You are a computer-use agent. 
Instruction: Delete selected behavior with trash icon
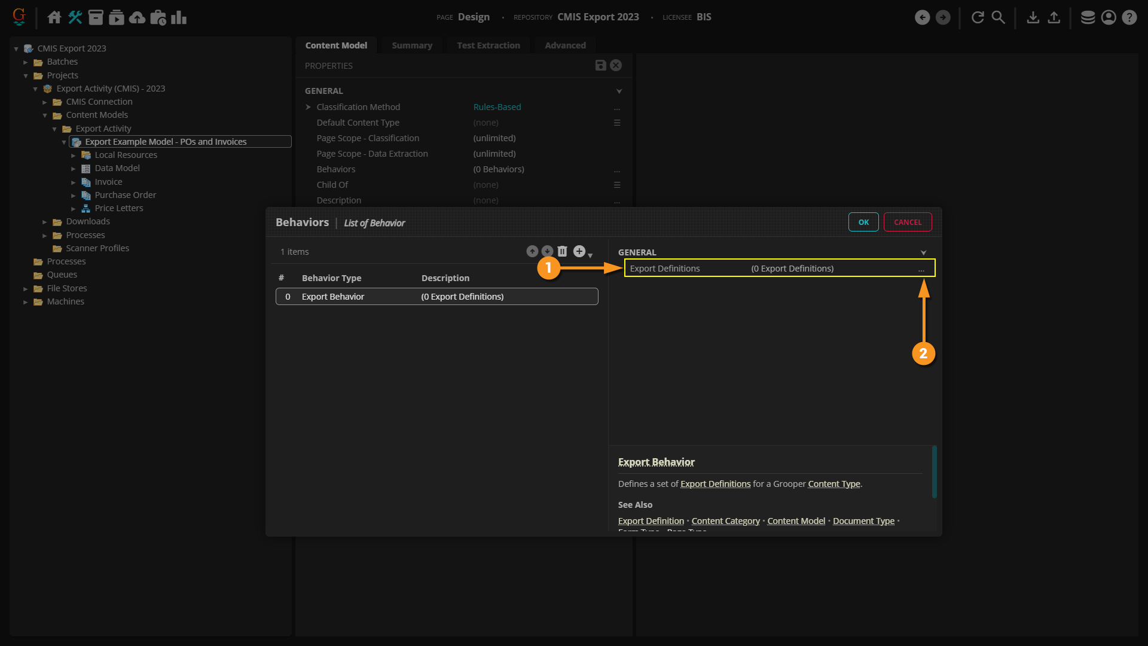click(562, 251)
